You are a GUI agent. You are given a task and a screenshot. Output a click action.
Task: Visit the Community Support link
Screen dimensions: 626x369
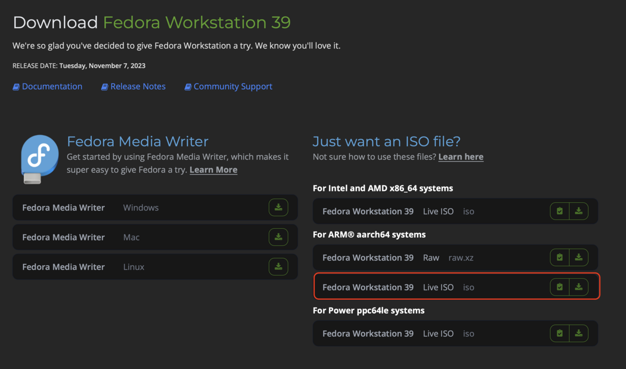233,87
